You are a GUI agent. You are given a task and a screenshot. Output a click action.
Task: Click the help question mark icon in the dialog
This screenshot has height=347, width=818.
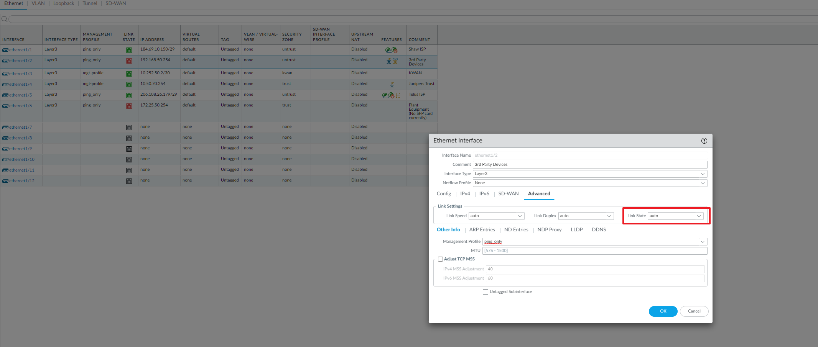tap(704, 141)
